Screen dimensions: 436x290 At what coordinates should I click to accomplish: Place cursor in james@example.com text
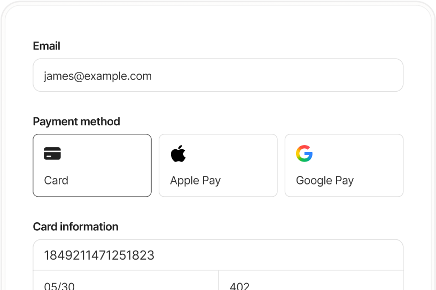coord(98,76)
